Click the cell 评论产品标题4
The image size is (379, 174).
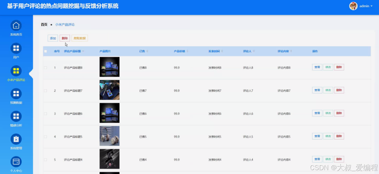click(x=73, y=160)
